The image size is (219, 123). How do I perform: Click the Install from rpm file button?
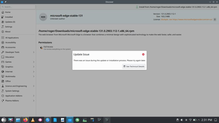(176, 7)
